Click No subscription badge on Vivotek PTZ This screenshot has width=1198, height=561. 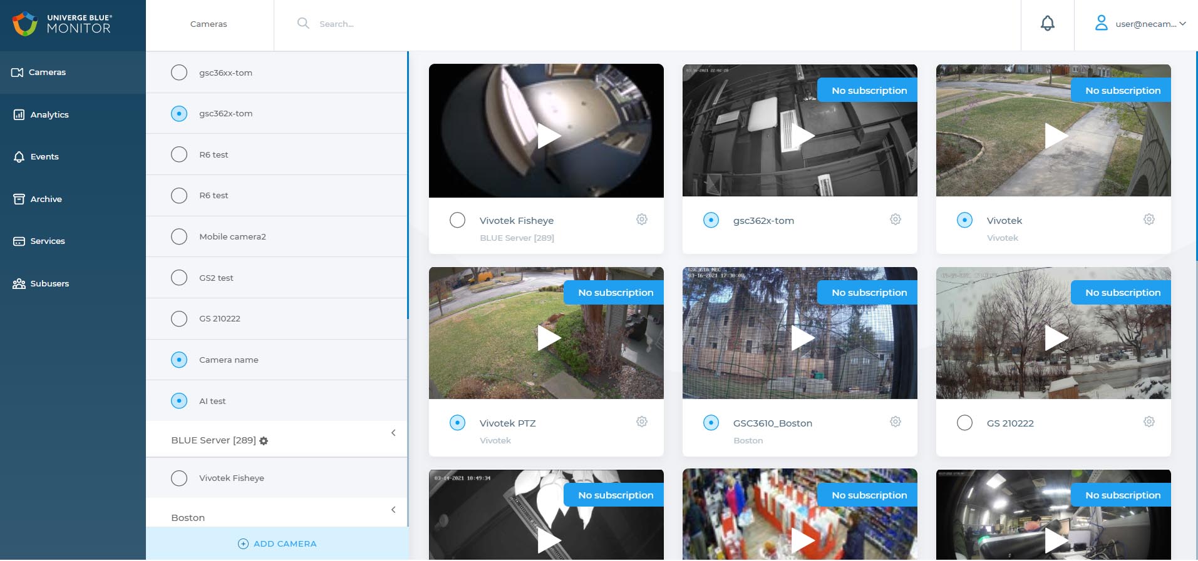pos(614,292)
